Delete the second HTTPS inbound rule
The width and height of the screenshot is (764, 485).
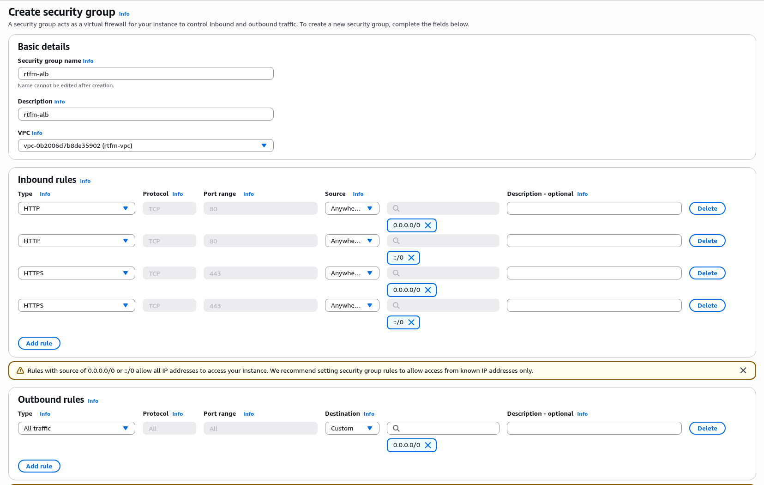707,305
